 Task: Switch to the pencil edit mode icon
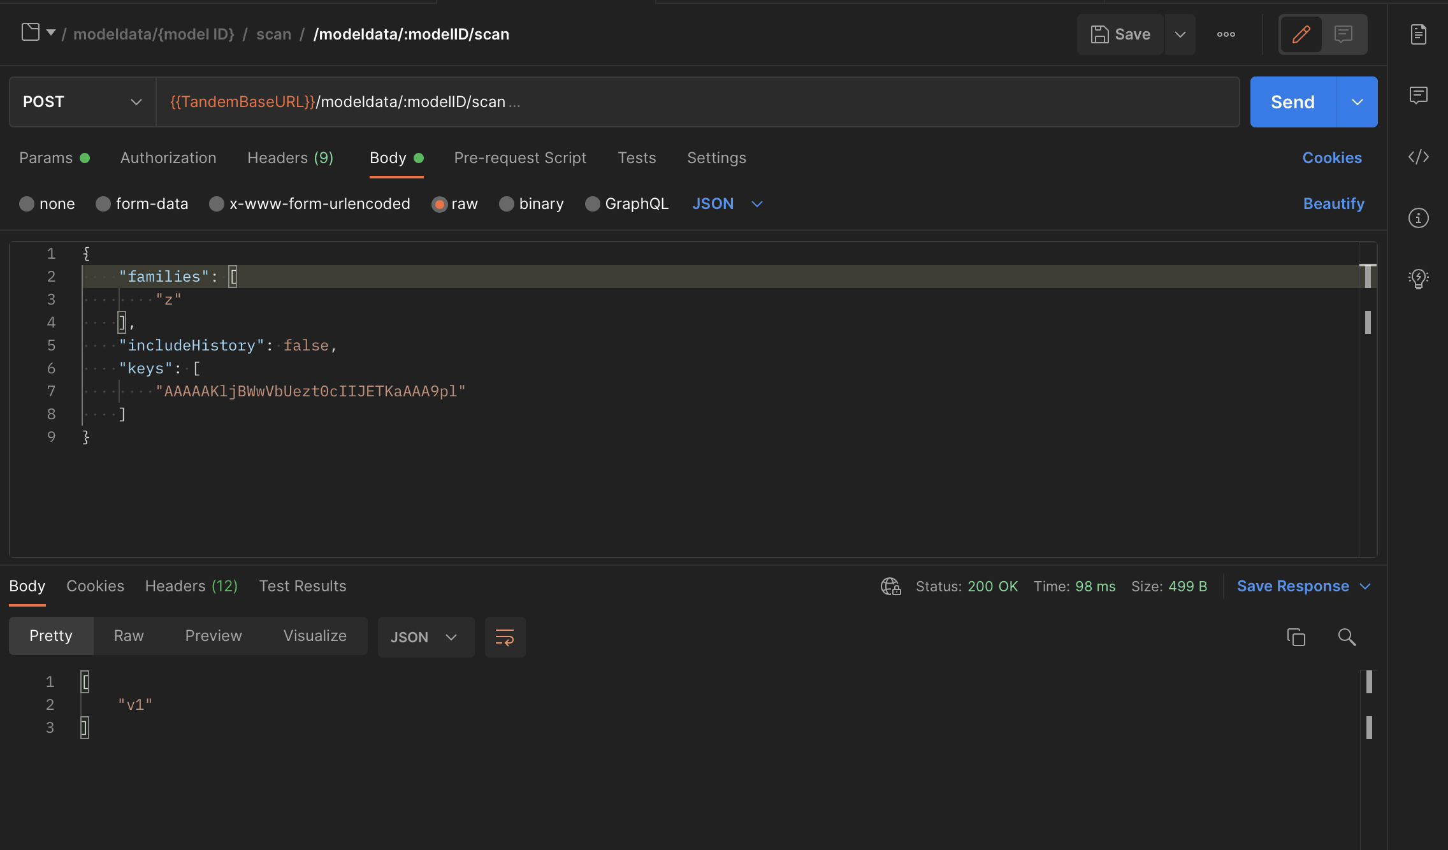click(x=1301, y=34)
